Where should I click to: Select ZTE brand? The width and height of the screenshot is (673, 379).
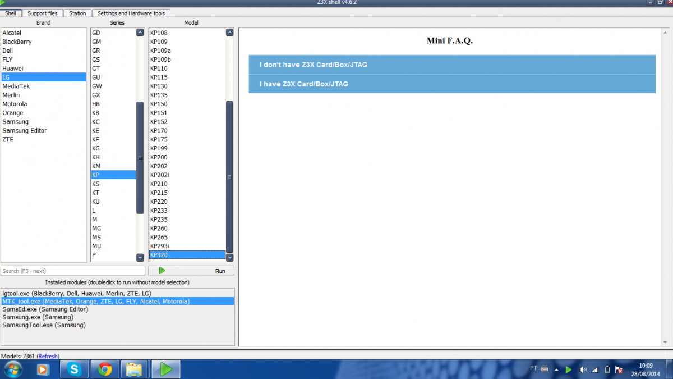click(x=44, y=139)
